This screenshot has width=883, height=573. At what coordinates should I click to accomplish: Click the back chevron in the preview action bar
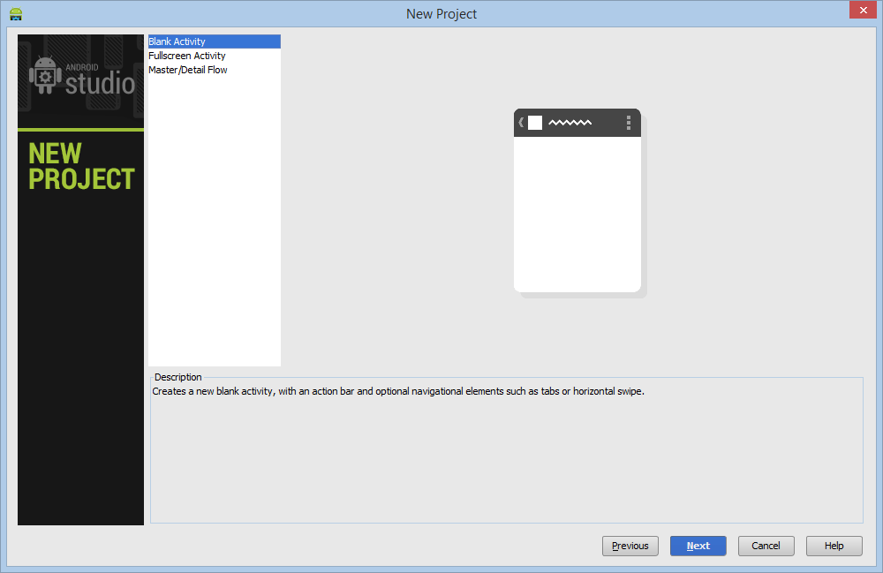(x=520, y=123)
